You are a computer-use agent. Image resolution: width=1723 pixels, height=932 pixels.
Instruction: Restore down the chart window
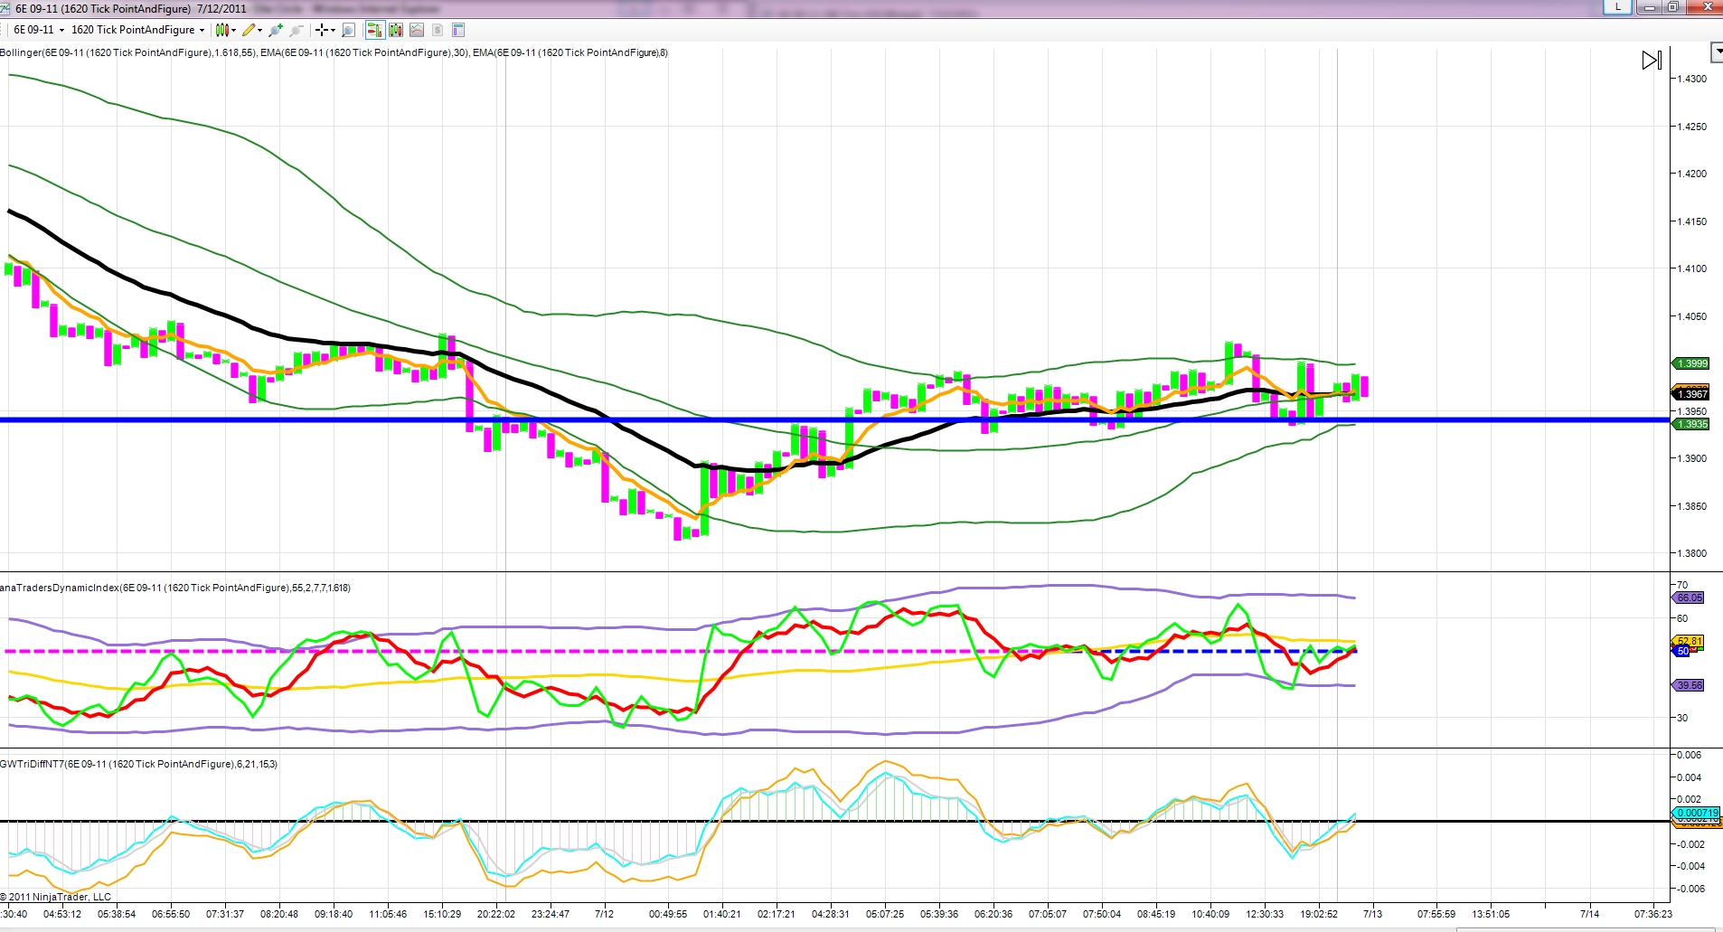[x=1673, y=7]
